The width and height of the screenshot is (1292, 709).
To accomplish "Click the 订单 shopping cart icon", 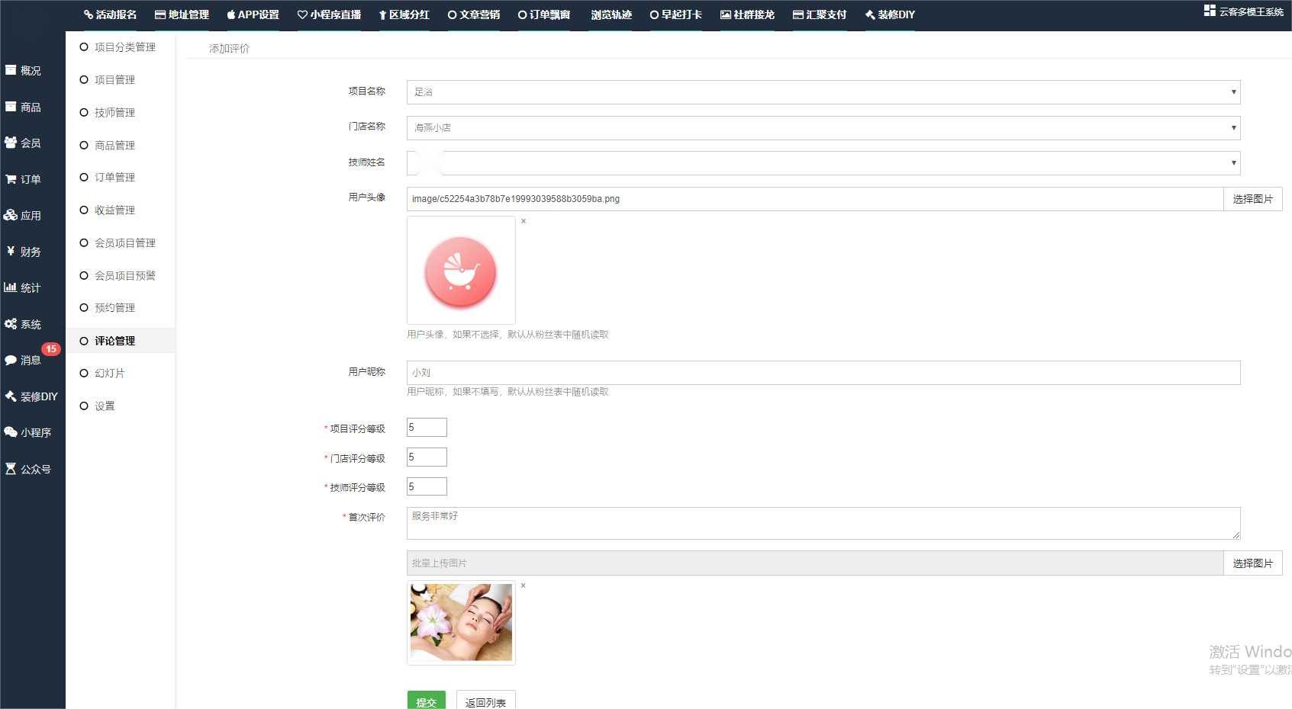I will 11,179.
